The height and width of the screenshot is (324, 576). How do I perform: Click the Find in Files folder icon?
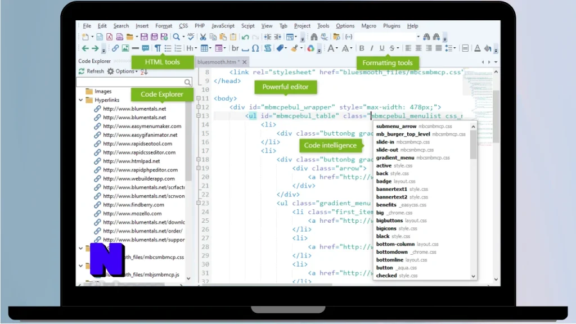click(336, 37)
